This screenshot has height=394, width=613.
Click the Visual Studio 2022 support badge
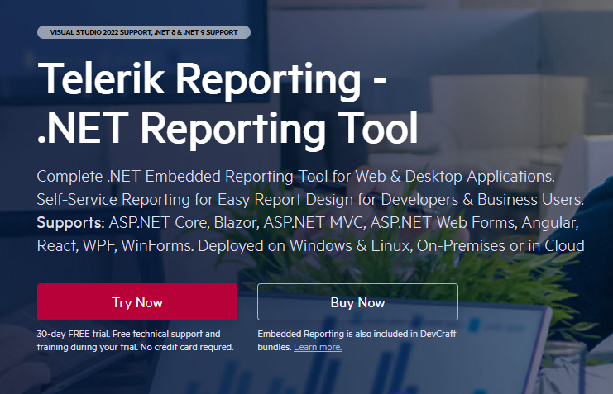point(144,32)
